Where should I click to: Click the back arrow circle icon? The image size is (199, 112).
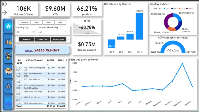[x=4, y=4]
